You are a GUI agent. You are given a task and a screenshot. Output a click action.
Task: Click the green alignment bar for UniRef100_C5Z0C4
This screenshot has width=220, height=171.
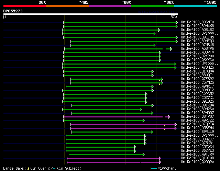point(100,147)
